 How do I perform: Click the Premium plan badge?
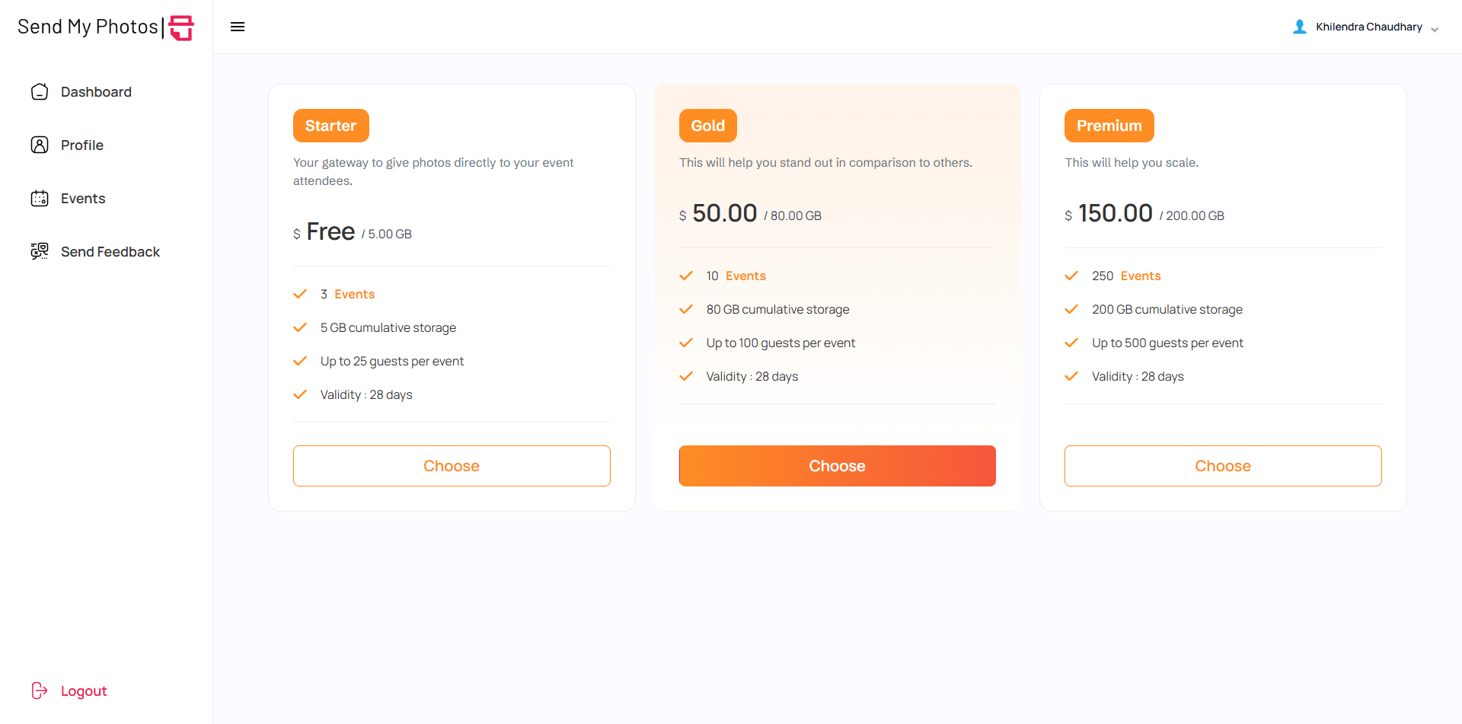click(x=1109, y=126)
